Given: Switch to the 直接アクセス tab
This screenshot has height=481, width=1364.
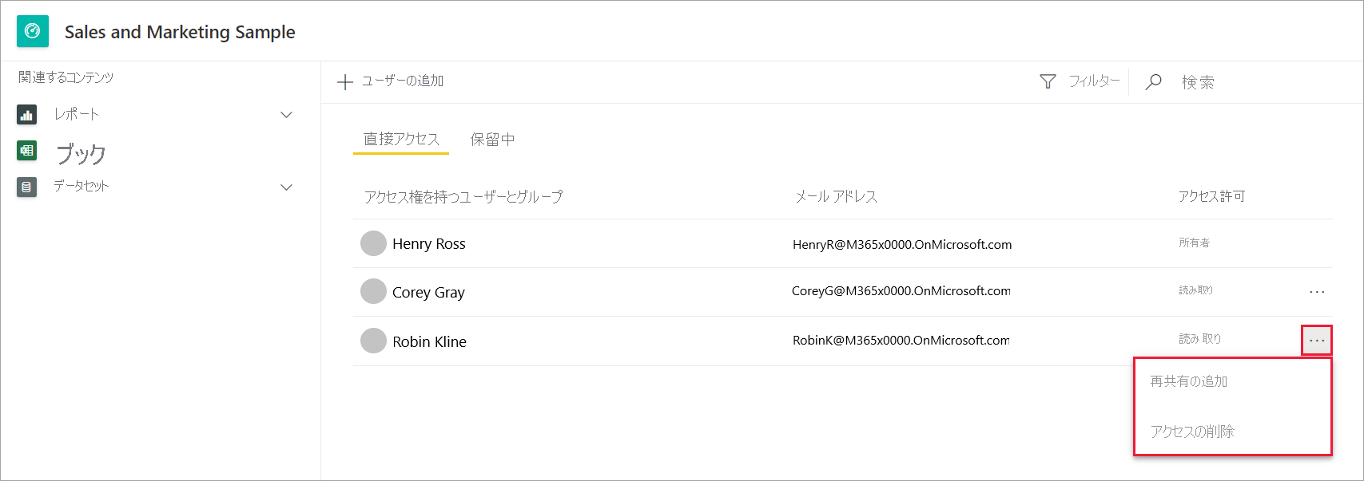Looking at the screenshot, I should click(401, 140).
